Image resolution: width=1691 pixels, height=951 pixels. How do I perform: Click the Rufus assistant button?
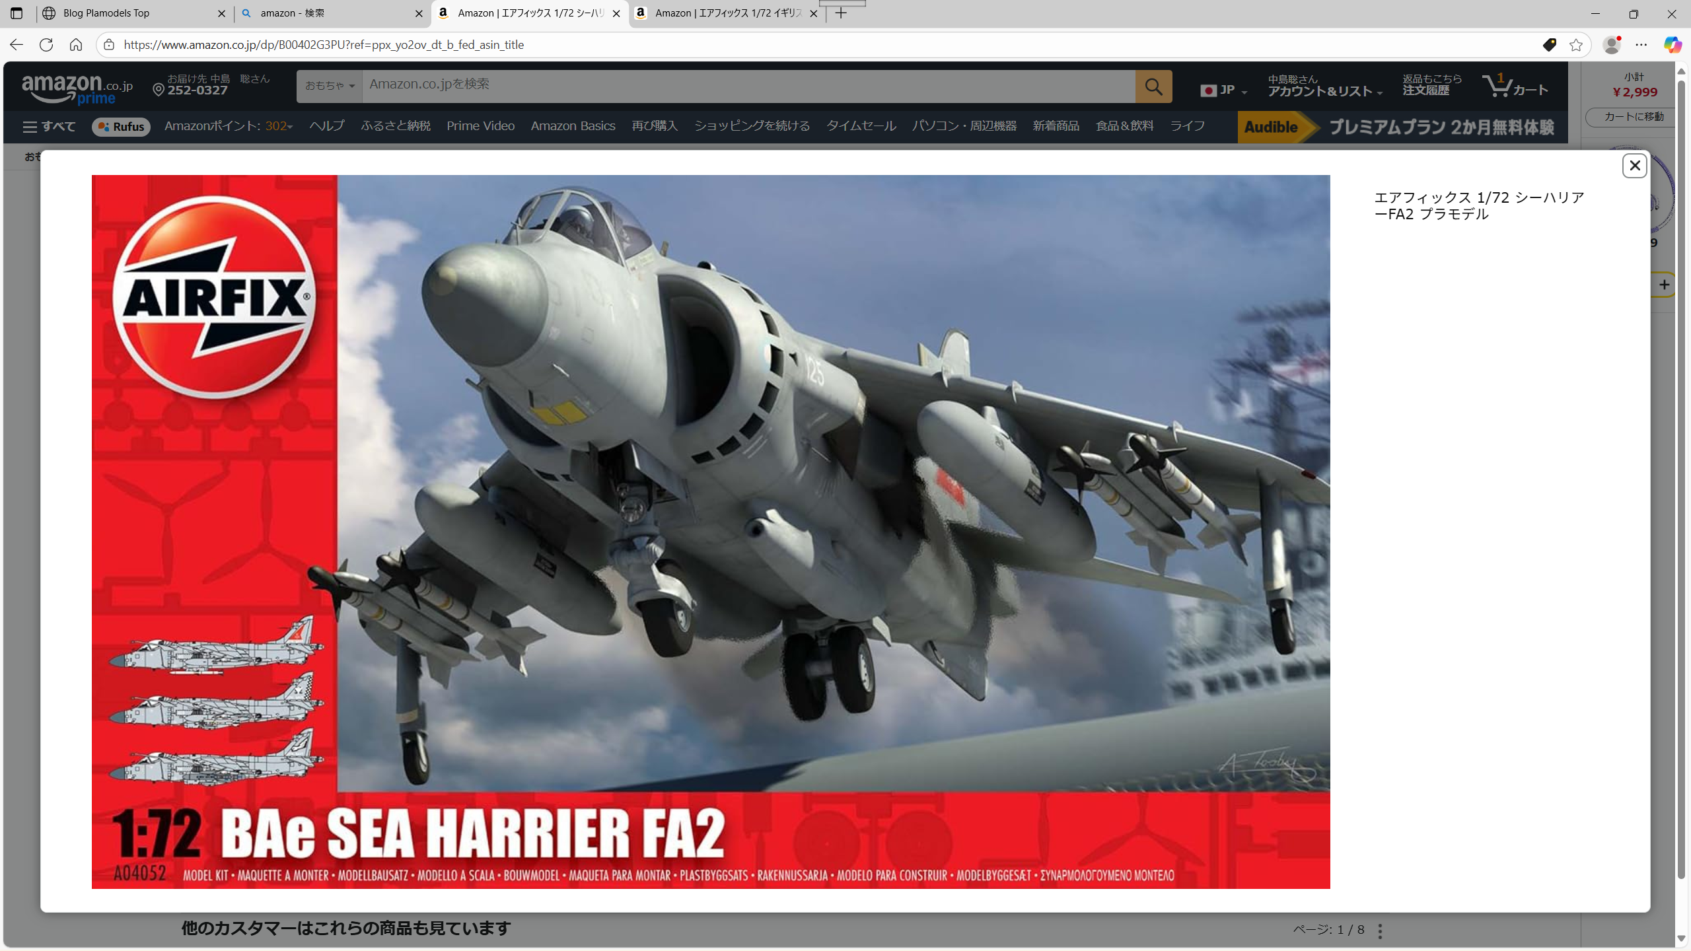click(x=121, y=127)
